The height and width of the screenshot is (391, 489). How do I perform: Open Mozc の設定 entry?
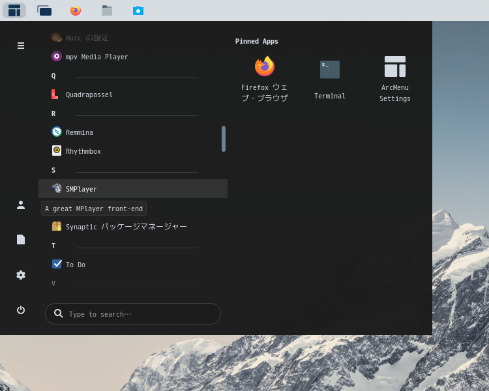tap(133, 38)
